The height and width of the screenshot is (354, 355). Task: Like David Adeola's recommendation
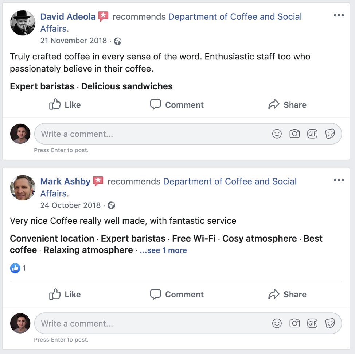65,105
